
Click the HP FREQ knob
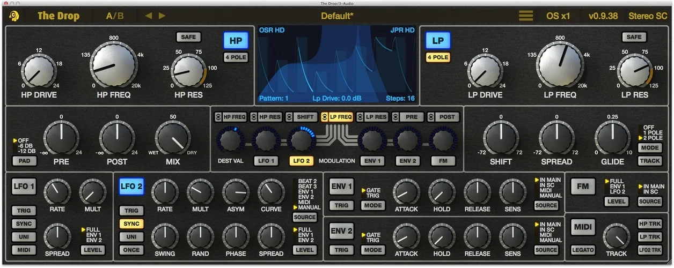pyautogui.click(x=113, y=65)
